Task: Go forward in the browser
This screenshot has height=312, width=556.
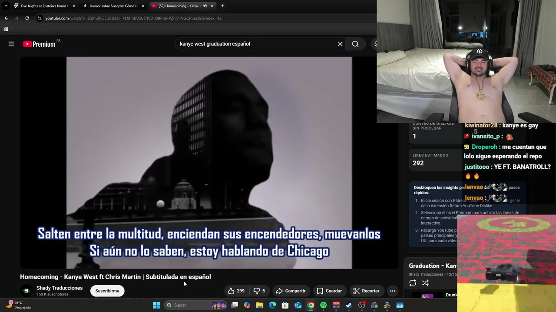Action: point(17,18)
